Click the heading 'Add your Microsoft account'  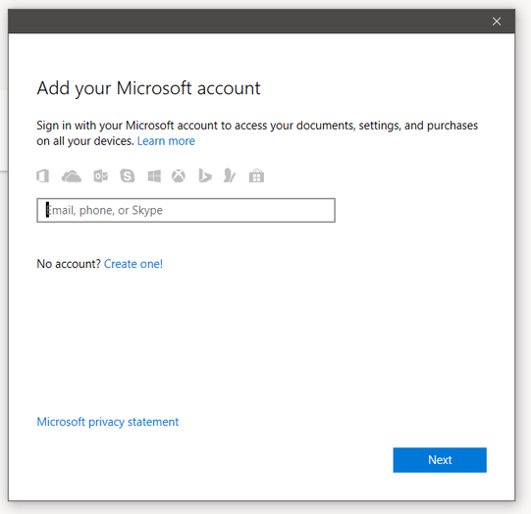coord(148,88)
